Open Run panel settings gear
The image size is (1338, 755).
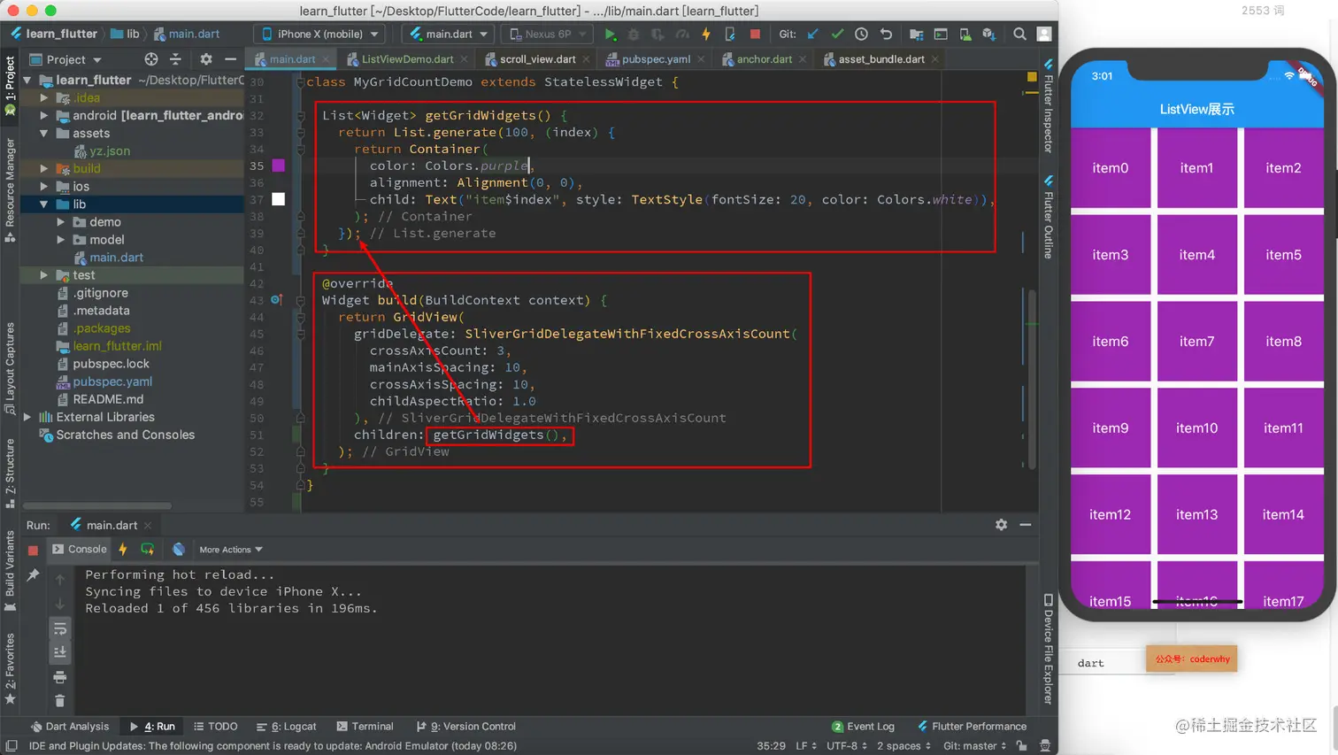click(x=1001, y=525)
